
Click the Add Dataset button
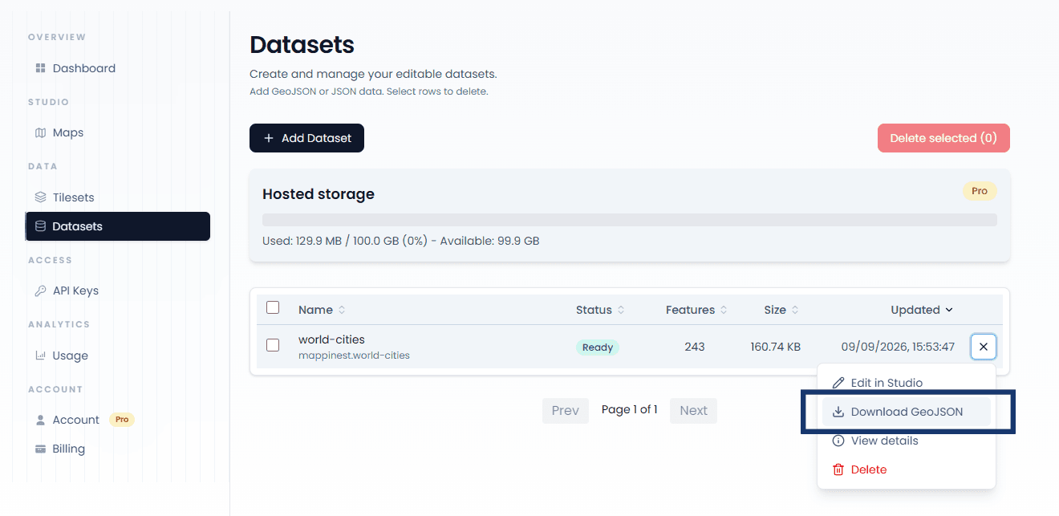click(306, 138)
